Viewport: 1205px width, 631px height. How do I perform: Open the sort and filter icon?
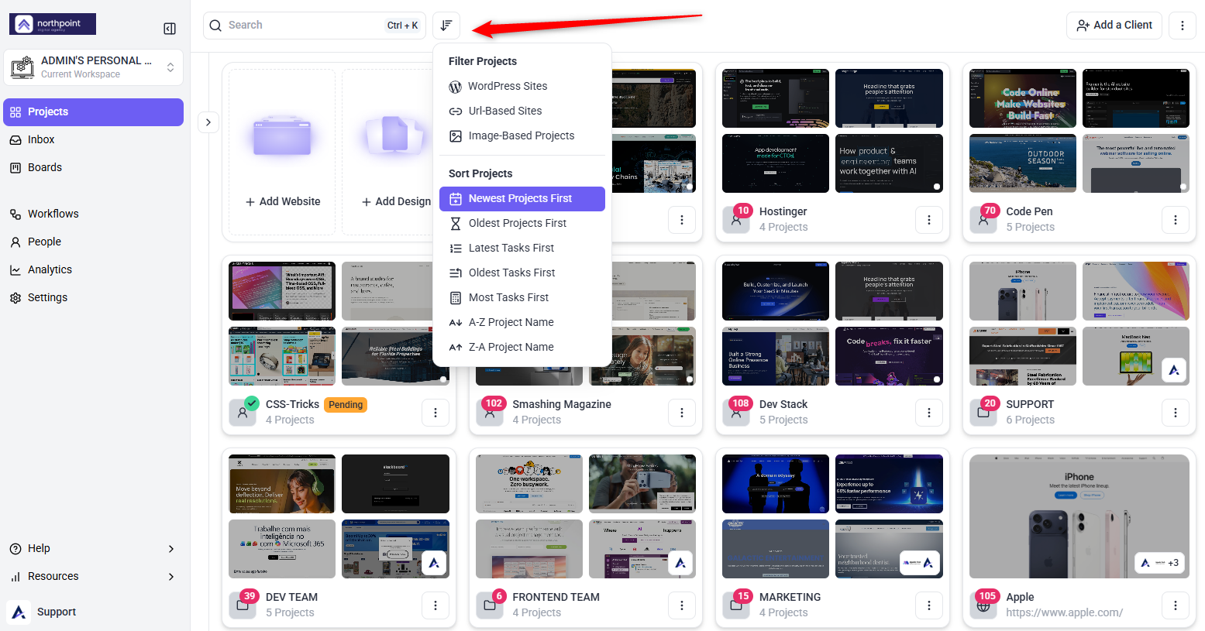pyautogui.click(x=446, y=26)
